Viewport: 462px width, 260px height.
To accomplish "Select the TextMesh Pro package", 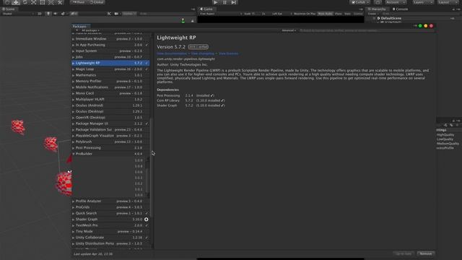I will [x=110, y=225].
